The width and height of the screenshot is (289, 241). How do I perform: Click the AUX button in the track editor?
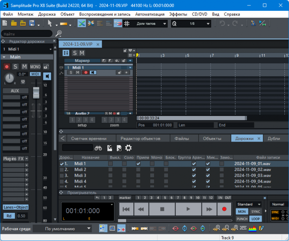pos(15,90)
